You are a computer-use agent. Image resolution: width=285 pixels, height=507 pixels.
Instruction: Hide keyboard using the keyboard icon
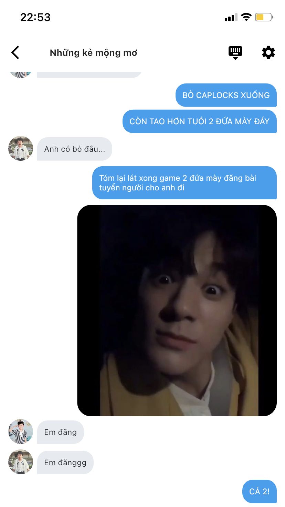235,53
